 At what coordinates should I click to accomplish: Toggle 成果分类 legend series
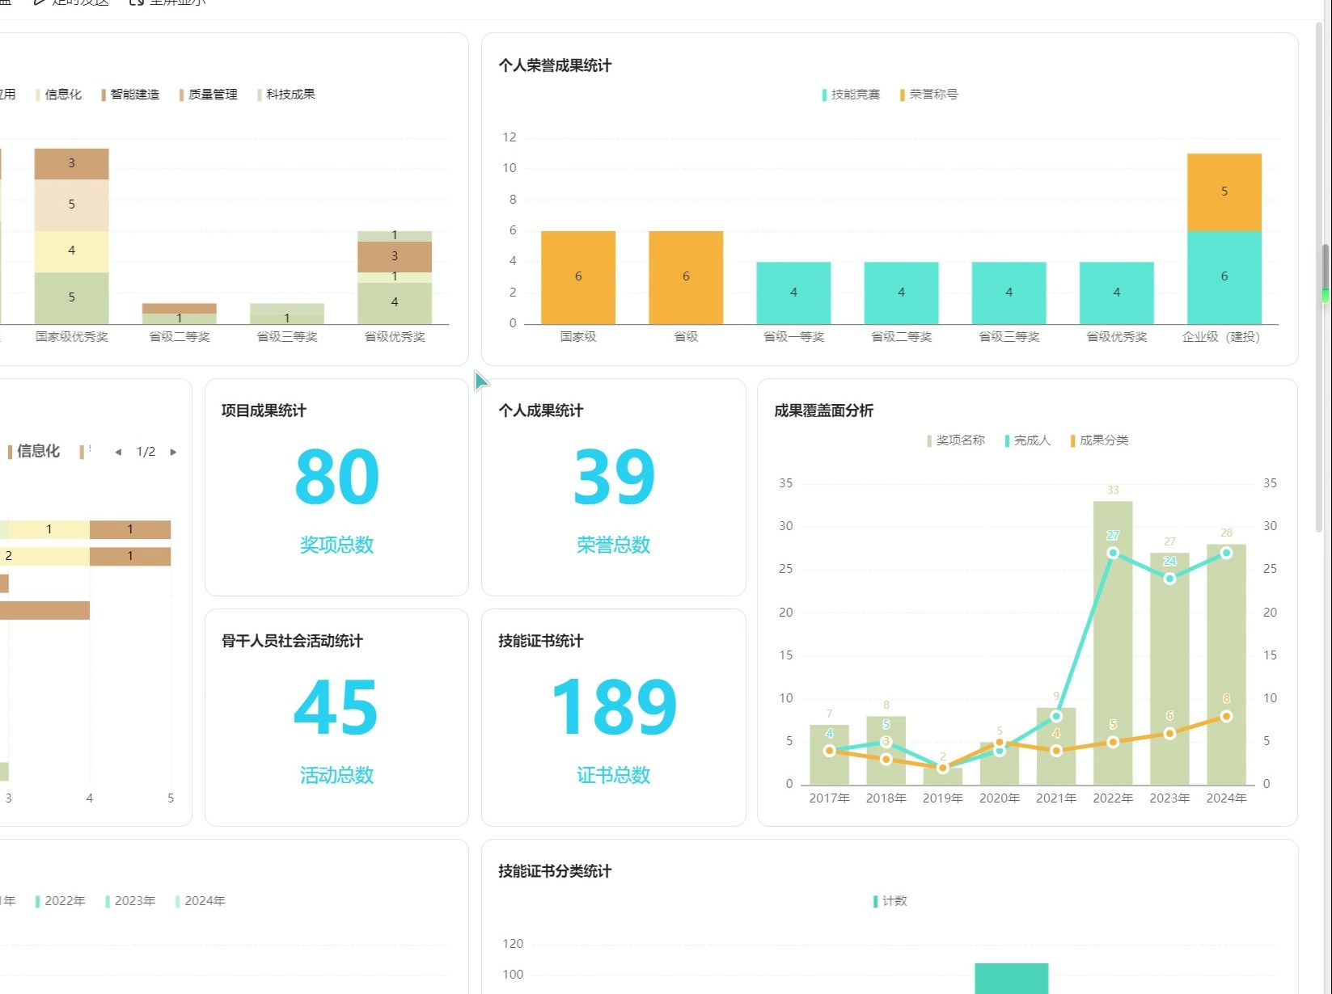[1099, 440]
